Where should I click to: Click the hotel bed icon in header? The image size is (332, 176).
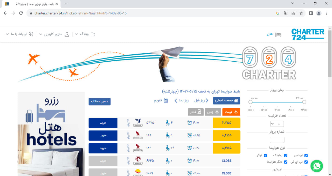(x=278, y=34)
